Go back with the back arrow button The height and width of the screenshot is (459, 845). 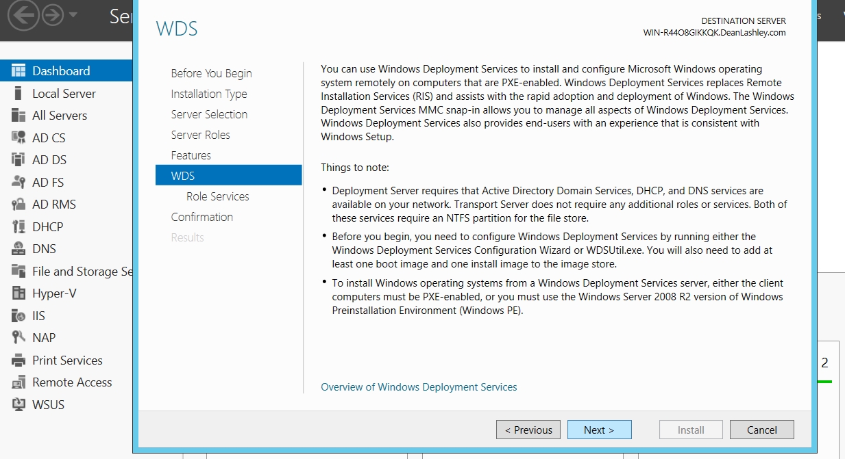point(23,16)
